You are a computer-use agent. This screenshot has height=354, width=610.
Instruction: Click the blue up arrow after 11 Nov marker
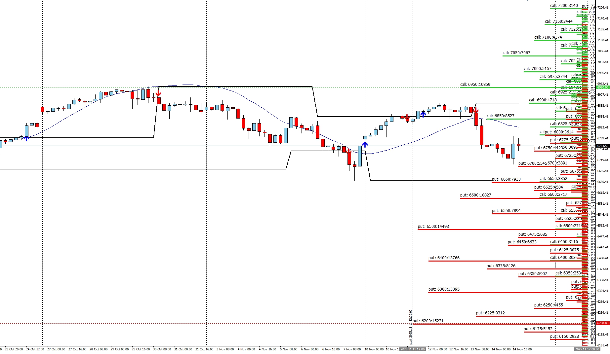[x=423, y=114]
